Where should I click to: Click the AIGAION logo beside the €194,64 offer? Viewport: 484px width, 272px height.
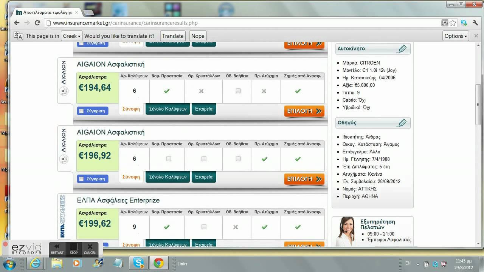[64, 77]
